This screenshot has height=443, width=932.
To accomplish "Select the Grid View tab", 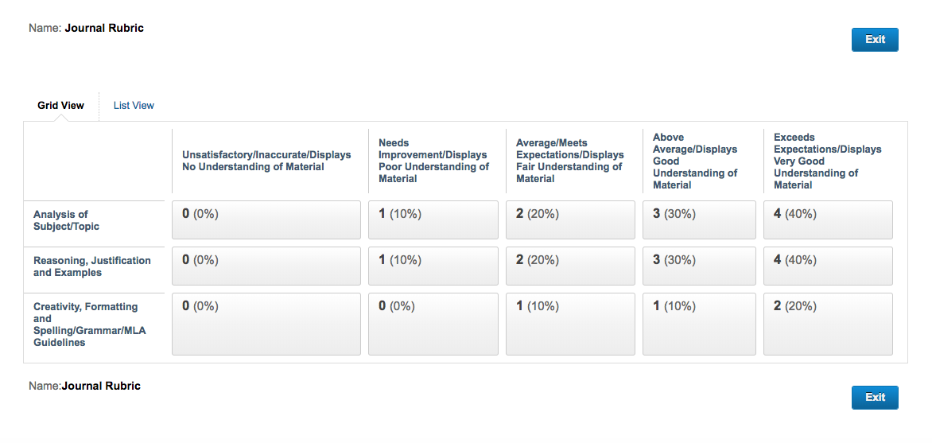I will (x=60, y=105).
